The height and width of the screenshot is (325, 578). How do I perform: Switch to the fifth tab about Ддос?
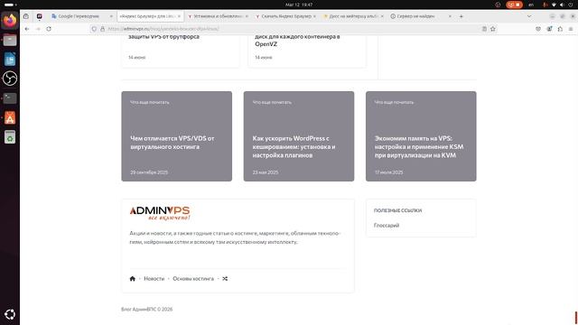pos(353,16)
